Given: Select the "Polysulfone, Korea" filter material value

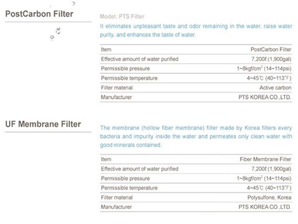Looking at the screenshot, I should click(x=270, y=197).
